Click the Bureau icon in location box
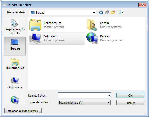This screenshot has width=149, height=117. (33, 13)
